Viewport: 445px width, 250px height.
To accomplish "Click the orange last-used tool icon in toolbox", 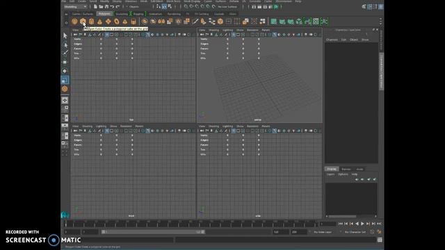I will 65,89.
